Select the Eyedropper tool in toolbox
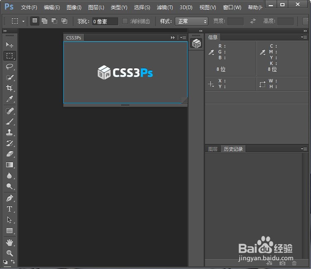 pyautogui.click(x=10, y=99)
